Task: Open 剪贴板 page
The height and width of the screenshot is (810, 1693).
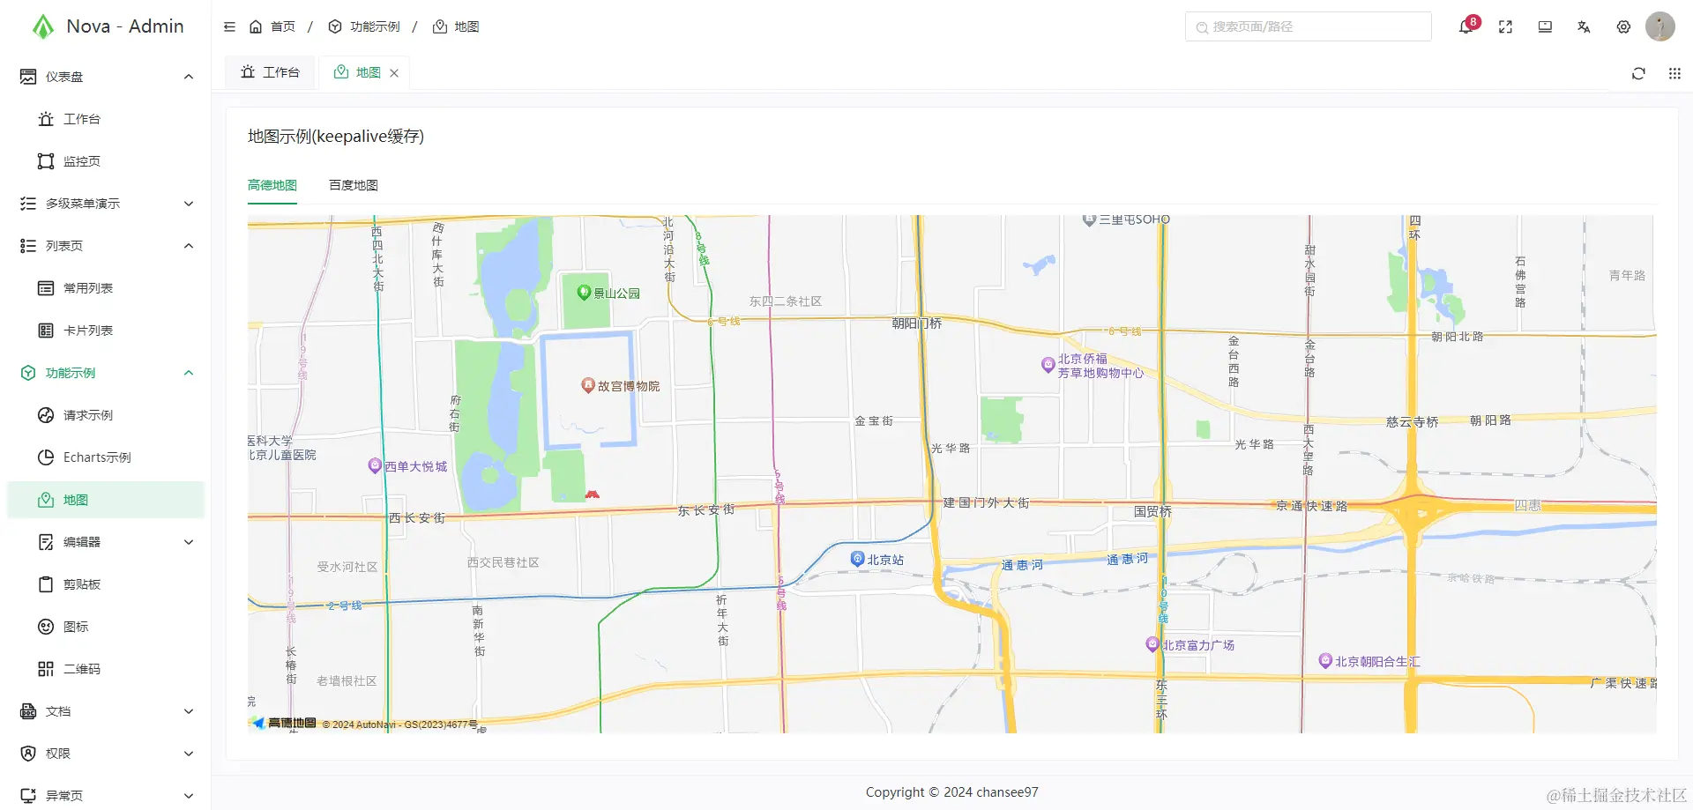Action: (106, 584)
